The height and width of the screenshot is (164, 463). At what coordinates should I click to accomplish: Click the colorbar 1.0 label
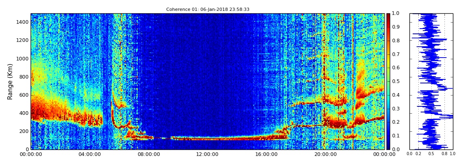(395, 13)
